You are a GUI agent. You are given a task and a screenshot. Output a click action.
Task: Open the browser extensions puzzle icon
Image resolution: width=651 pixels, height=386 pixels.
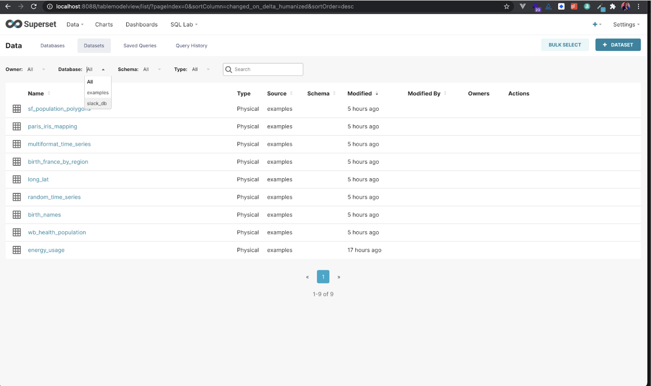pos(612,6)
